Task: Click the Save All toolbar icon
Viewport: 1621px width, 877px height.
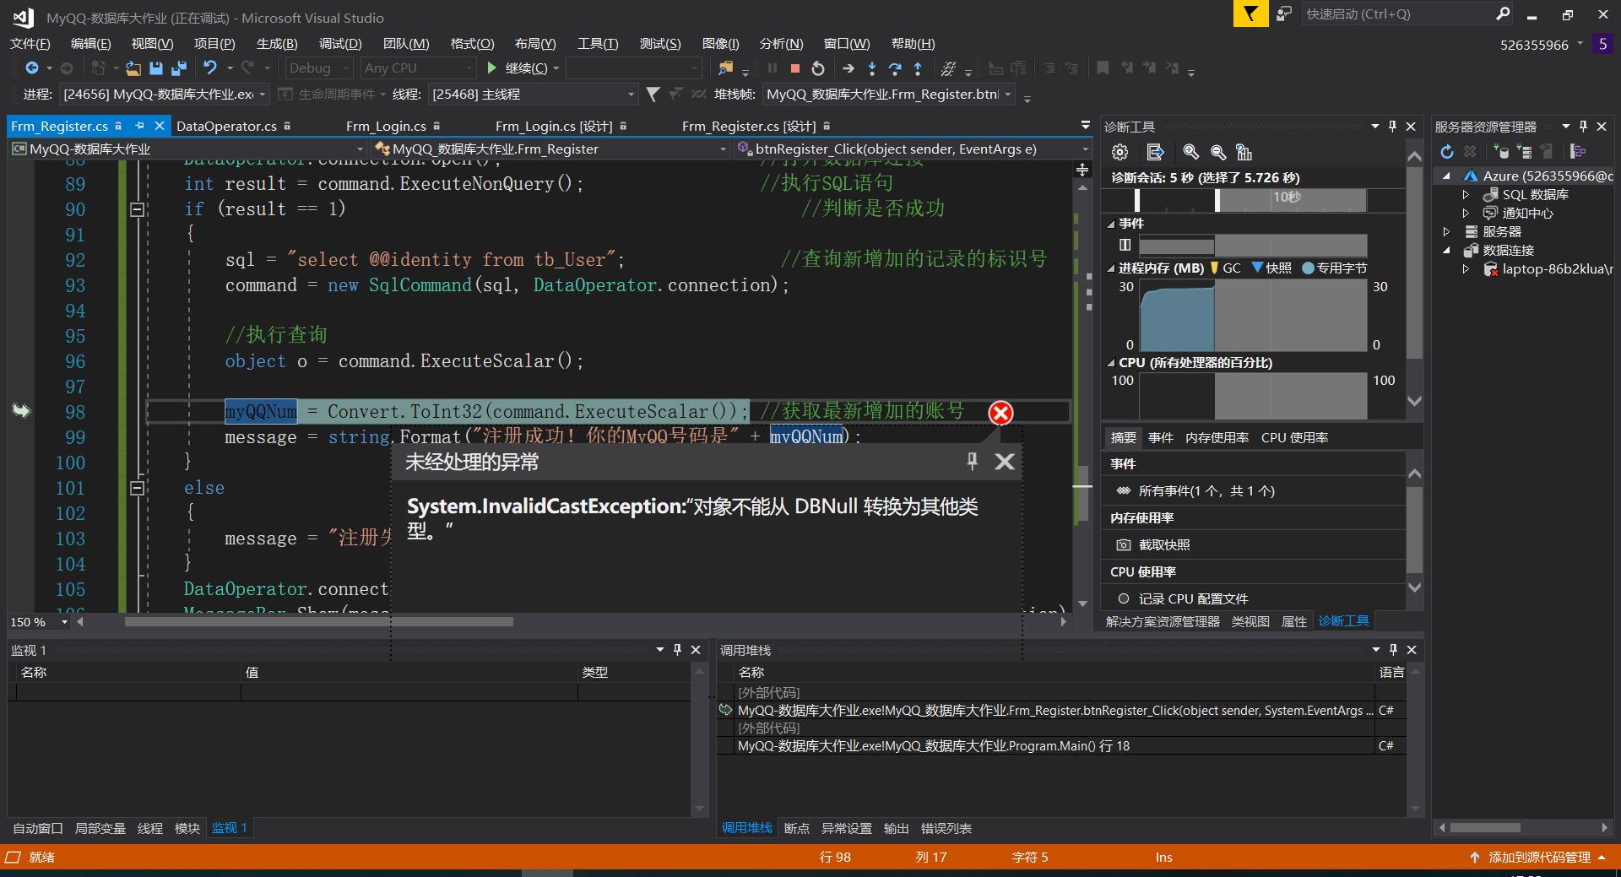Action: coord(179,68)
